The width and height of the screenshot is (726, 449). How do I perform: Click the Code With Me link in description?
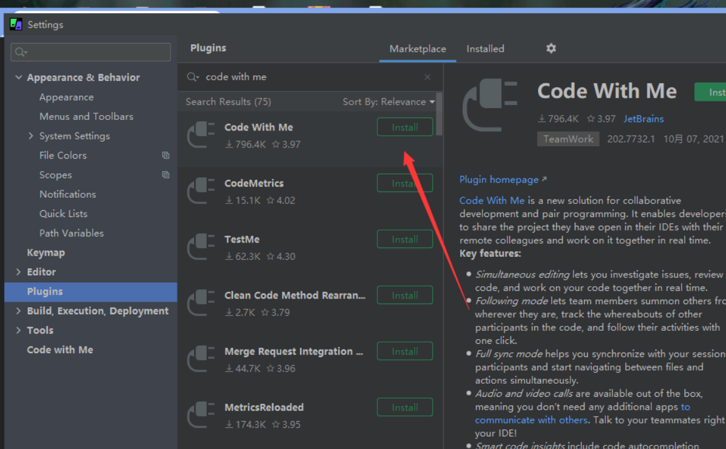492,200
